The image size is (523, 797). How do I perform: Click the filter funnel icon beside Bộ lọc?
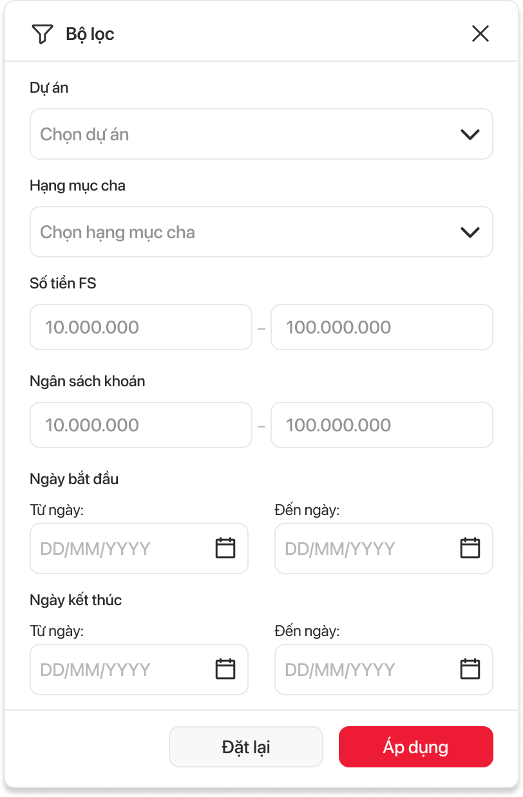tap(42, 33)
